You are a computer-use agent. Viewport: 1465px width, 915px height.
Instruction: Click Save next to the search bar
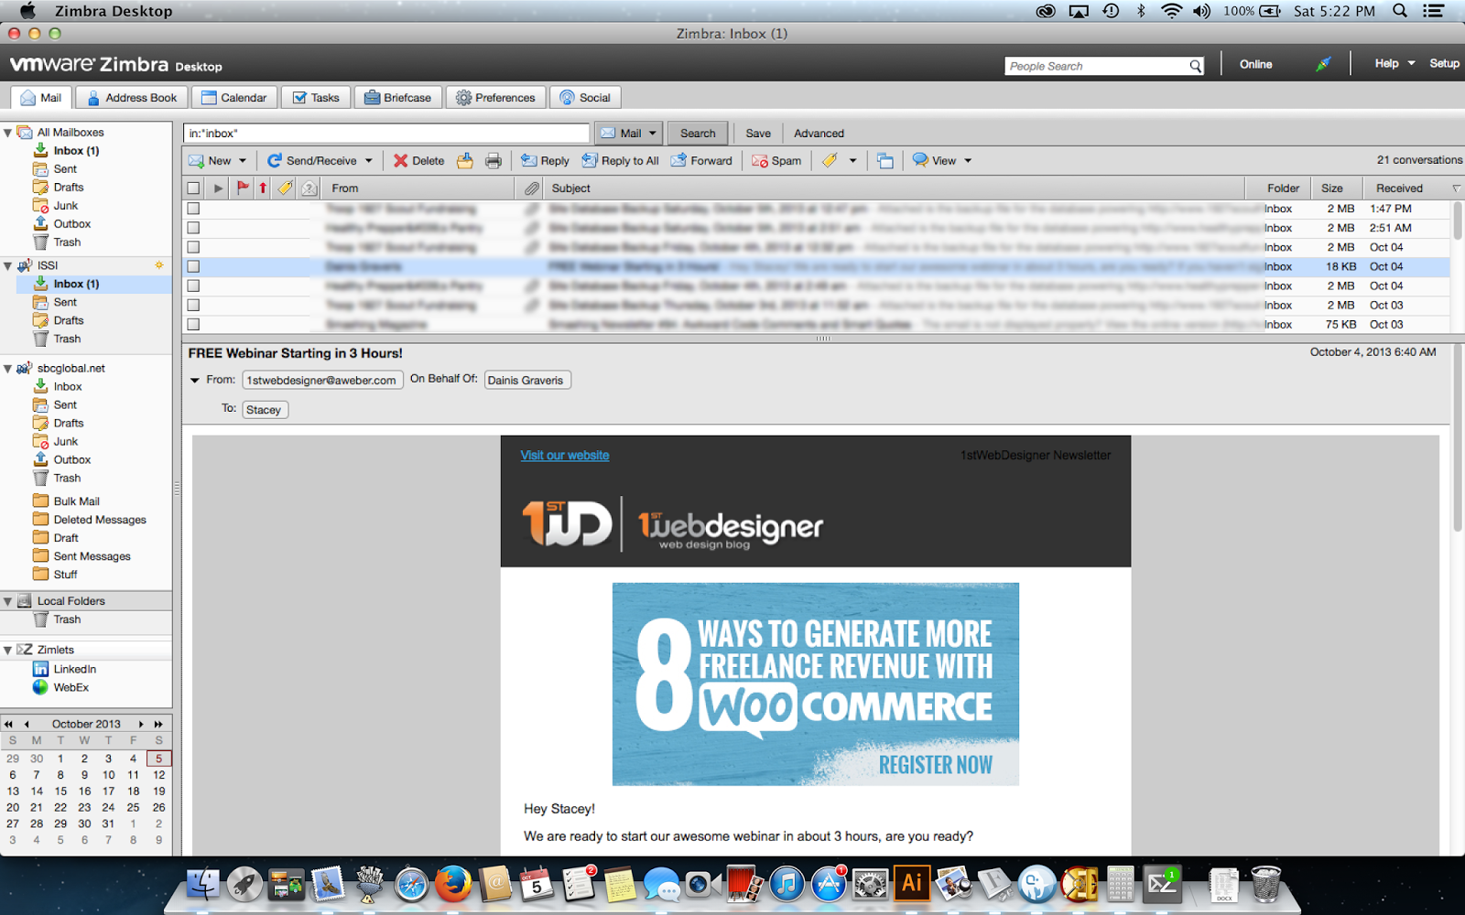(758, 134)
